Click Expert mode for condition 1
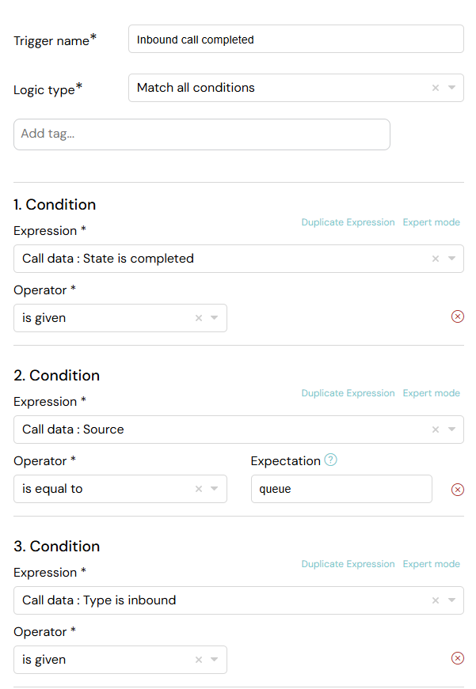The image size is (476, 689). (431, 222)
